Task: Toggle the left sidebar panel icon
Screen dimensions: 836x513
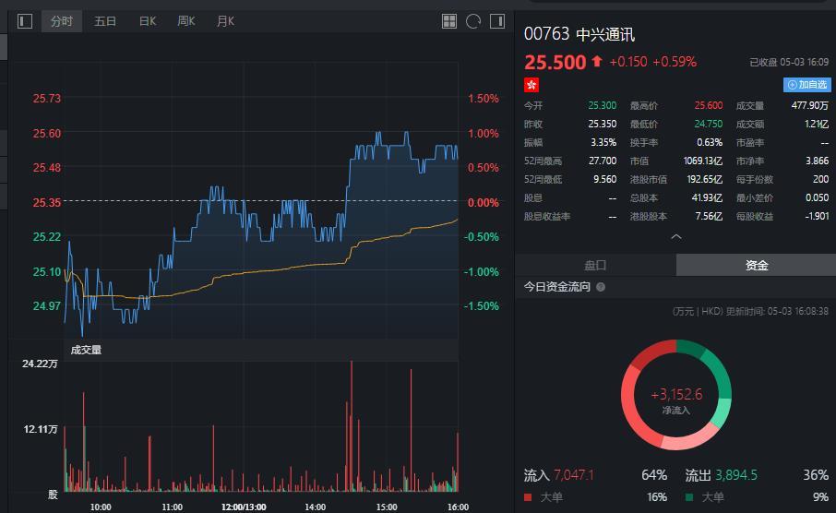Action: point(25,21)
